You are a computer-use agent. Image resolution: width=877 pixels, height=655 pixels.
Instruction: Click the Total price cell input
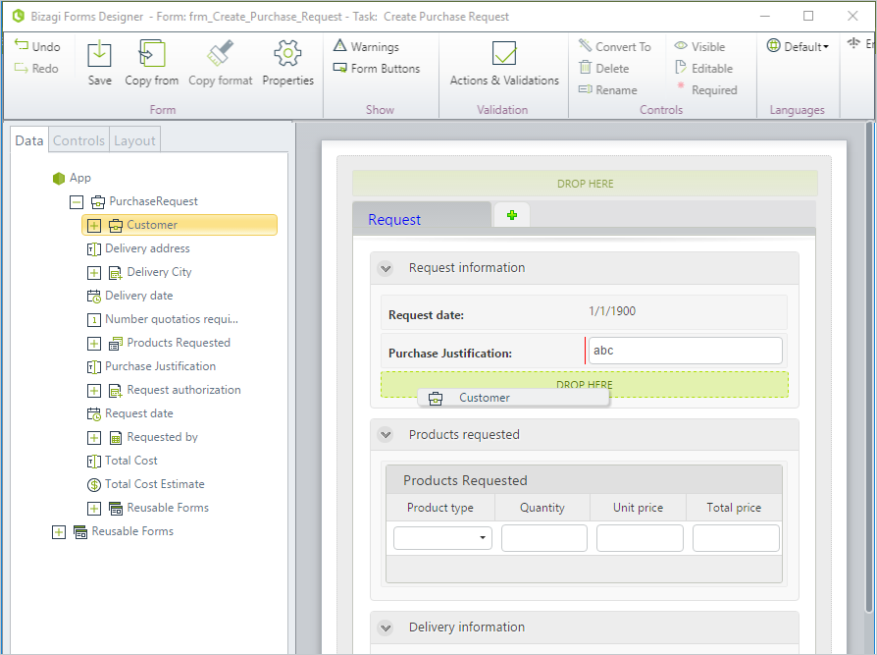pos(736,538)
